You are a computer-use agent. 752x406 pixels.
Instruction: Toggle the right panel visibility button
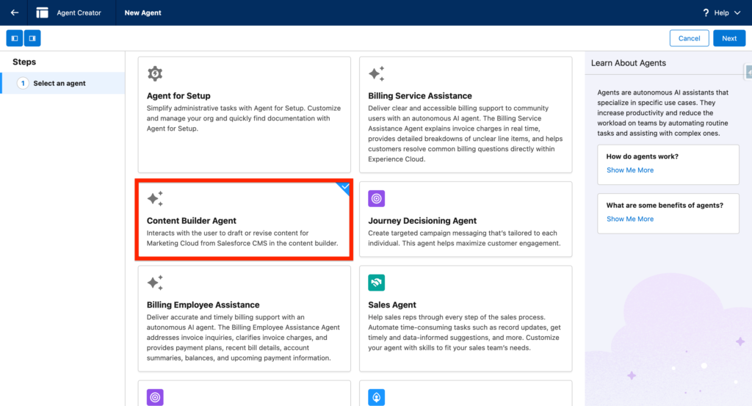point(32,38)
